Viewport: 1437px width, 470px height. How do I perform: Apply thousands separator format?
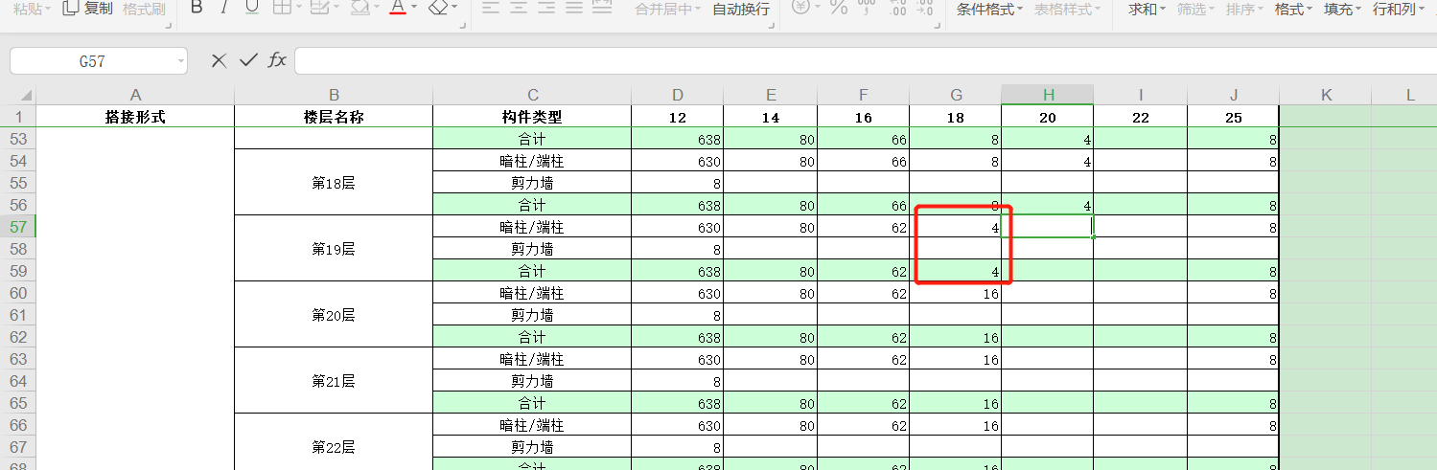point(867,9)
